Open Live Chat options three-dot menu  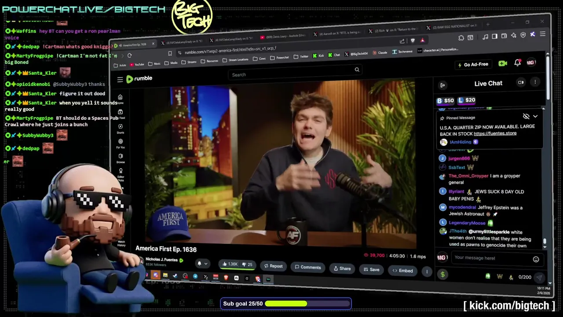535,82
